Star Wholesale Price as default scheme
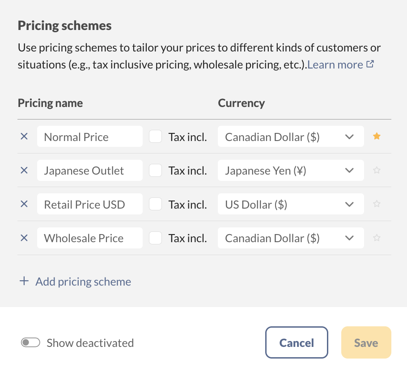The image size is (407, 376). 377,238
